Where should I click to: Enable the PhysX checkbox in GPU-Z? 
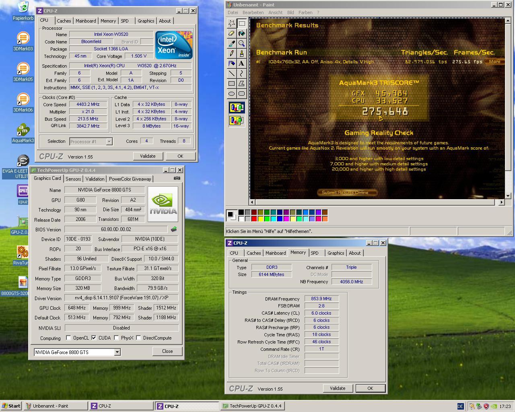116,338
